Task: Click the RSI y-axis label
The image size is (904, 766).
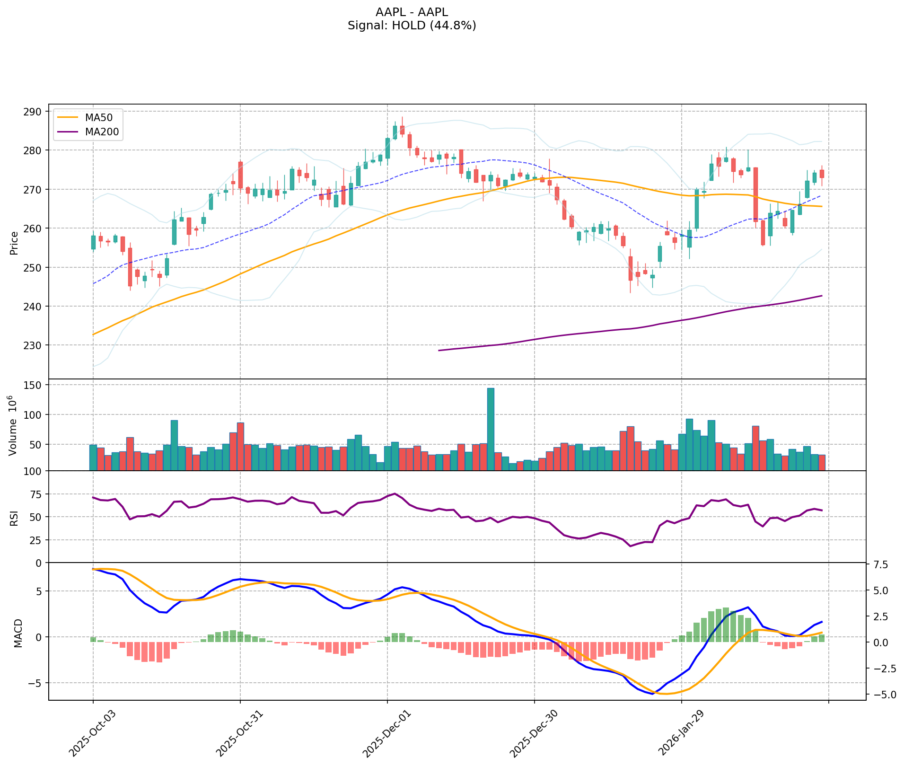Action: [x=14, y=518]
